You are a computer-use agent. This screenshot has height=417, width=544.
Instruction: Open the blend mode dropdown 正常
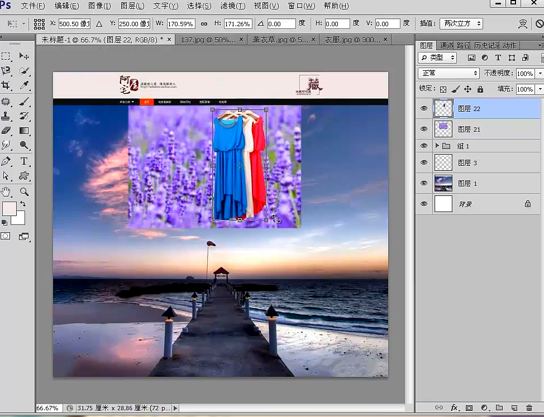[448, 74]
